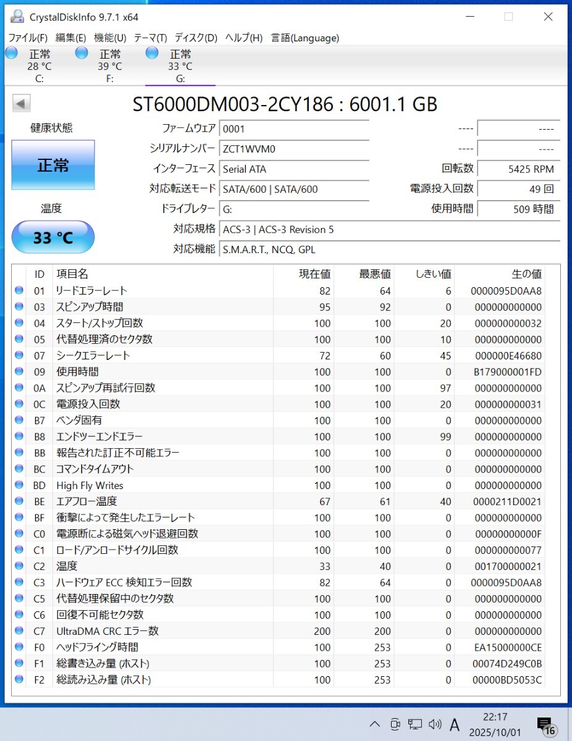The height and width of the screenshot is (741, 572).
Task: Click the 現在値 column header
Action: pyautogui.click(x=314, y=274)
